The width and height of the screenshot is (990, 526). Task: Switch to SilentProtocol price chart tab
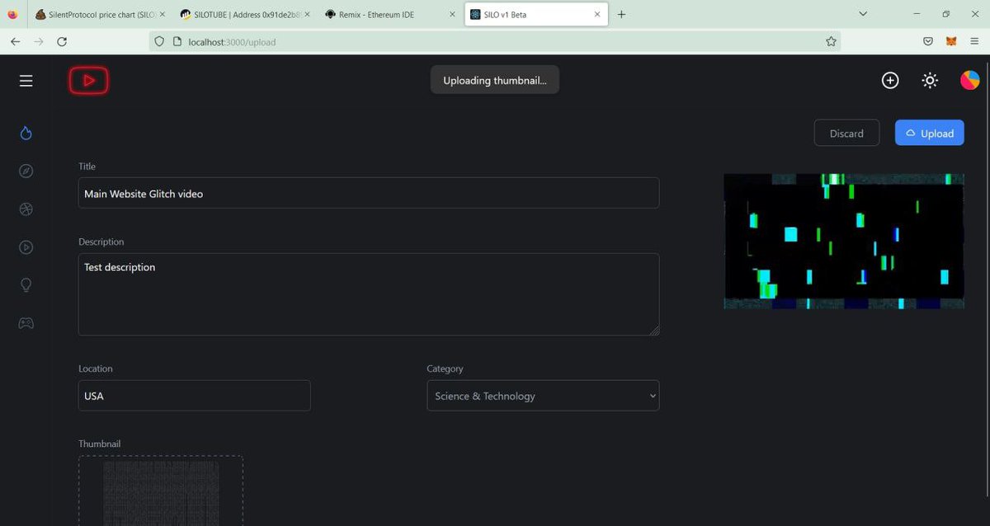point(99,14)
